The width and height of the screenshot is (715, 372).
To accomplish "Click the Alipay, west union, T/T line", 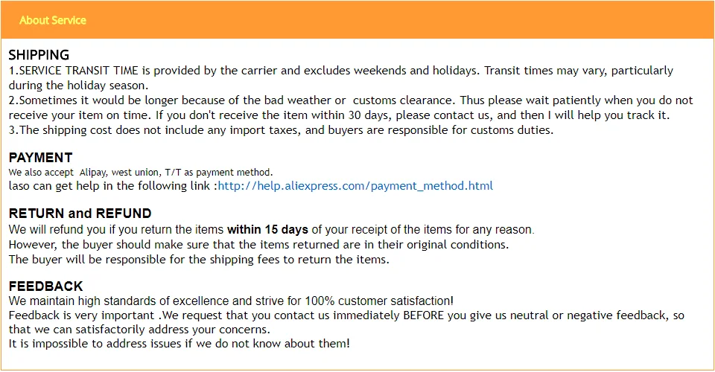I will (141, 172).
